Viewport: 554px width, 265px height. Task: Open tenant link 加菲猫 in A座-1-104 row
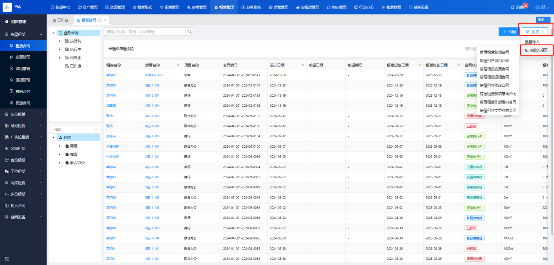(111, 106)
